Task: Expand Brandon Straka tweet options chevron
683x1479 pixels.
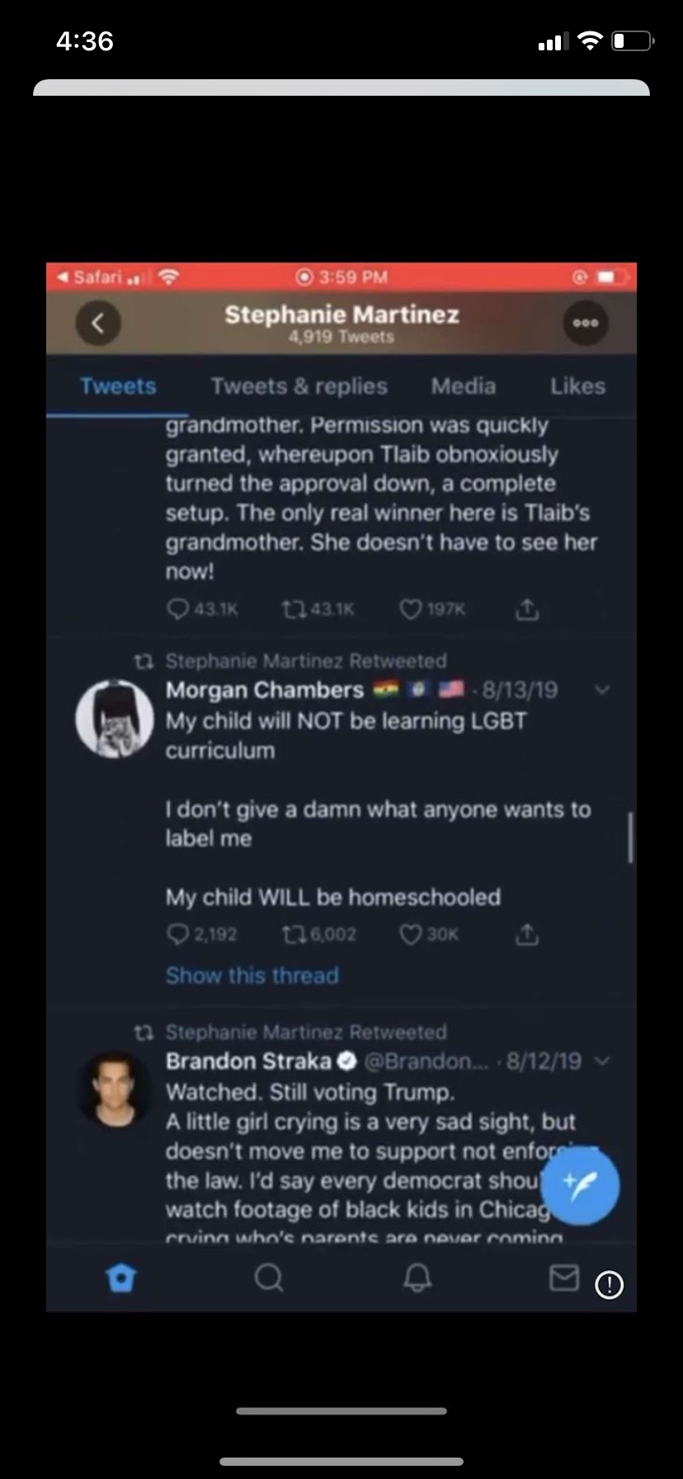Action: click(x=602, y=1061)
